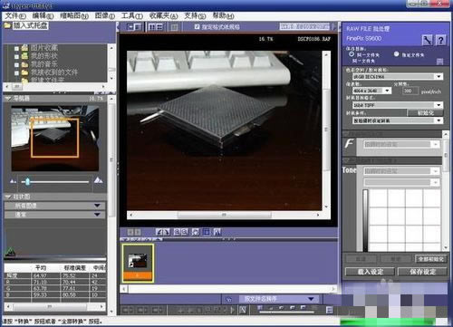This screenshot has width=453, height=327.
Task: Click the large mountain icon to enlarge navigator
Action: tap(99, 180)
